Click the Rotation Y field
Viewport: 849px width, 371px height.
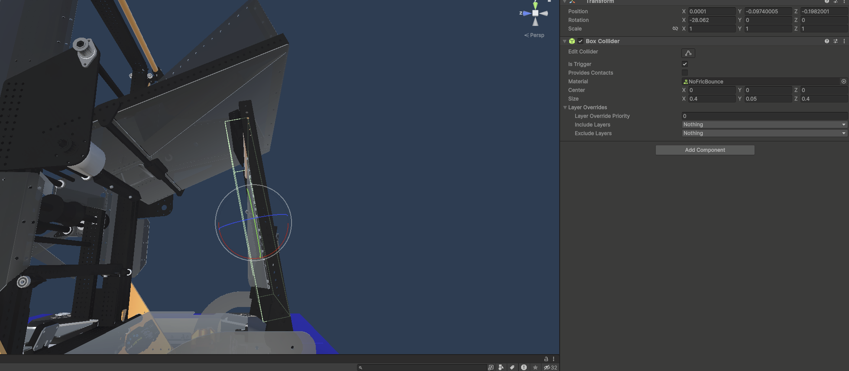point(768,20)
